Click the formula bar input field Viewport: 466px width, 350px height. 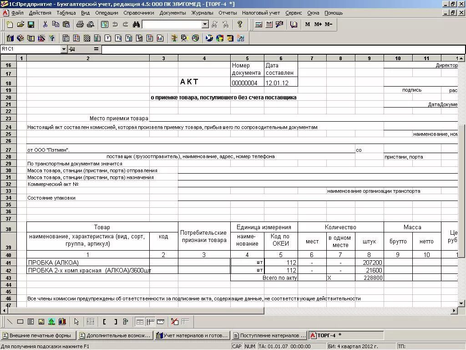283,49
